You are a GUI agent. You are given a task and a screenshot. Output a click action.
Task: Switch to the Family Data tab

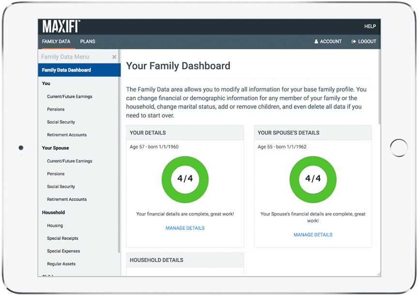[56, 42]
